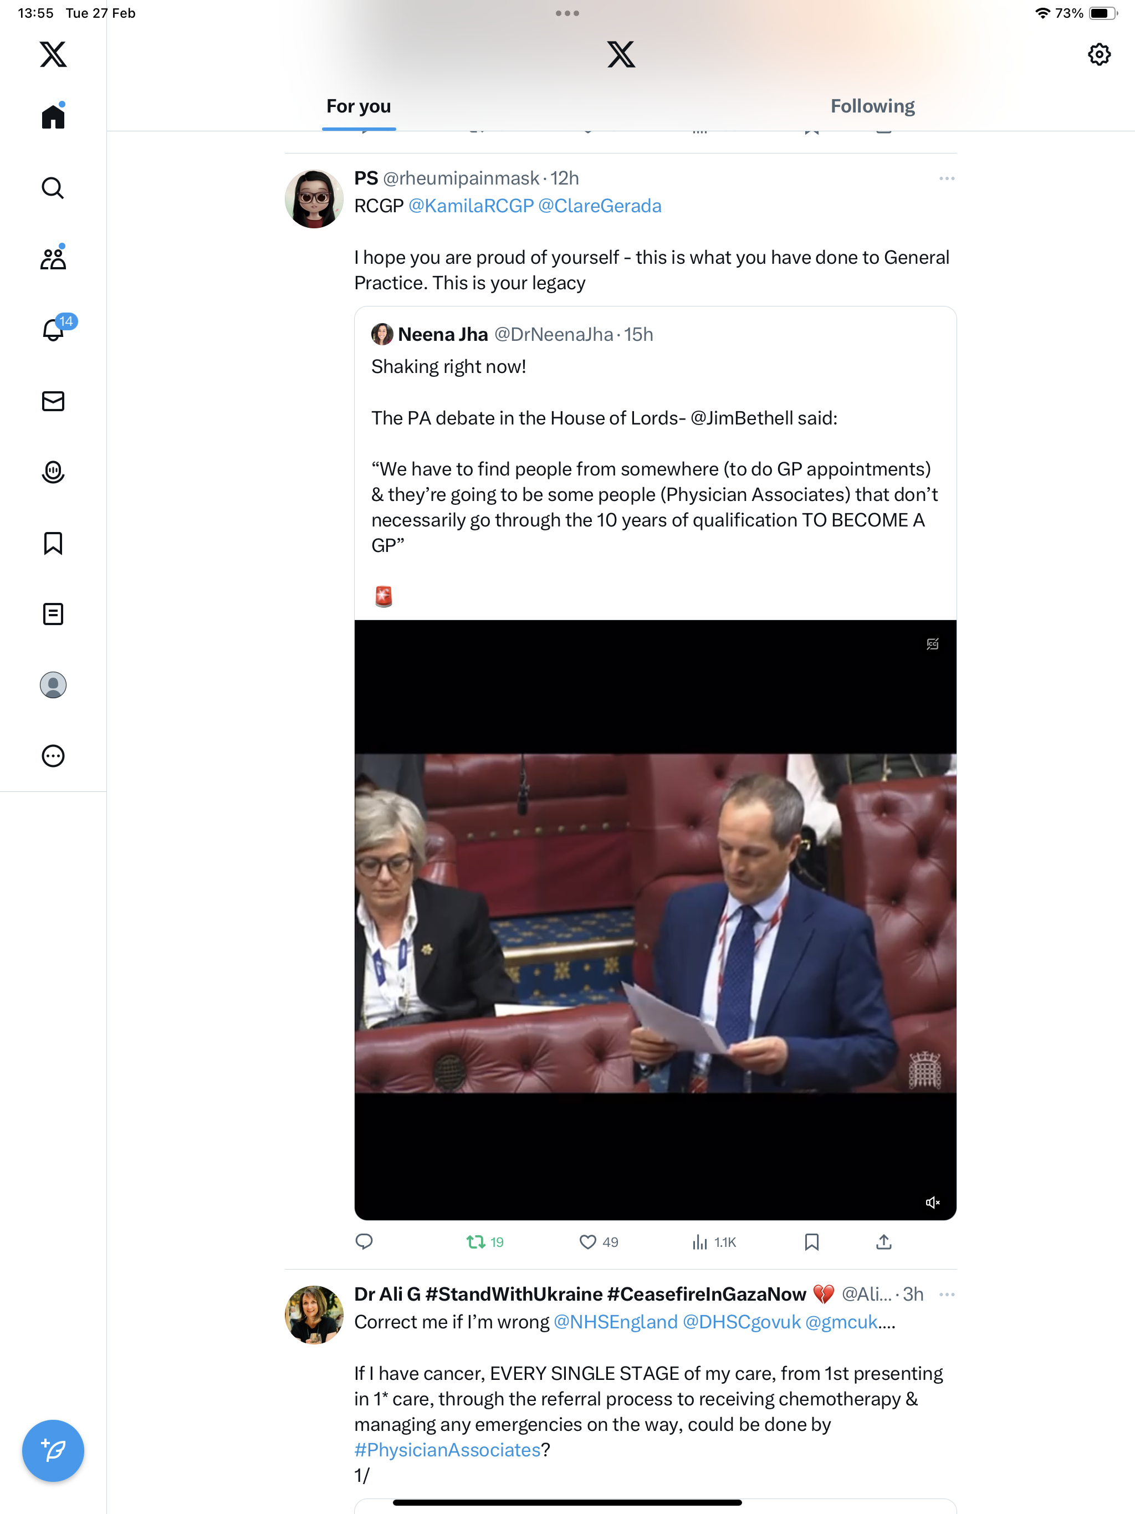Image resolution: width=1135 pixels, height=1514 pixels.
Task: Bookmark the PS post
Action: tap(811, 1241)
